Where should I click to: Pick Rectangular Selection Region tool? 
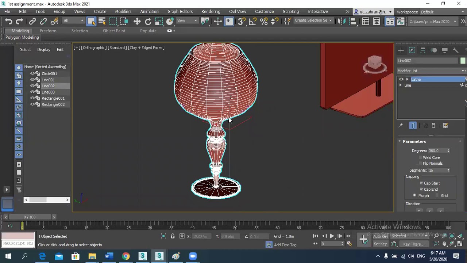[x=113, y=22]
